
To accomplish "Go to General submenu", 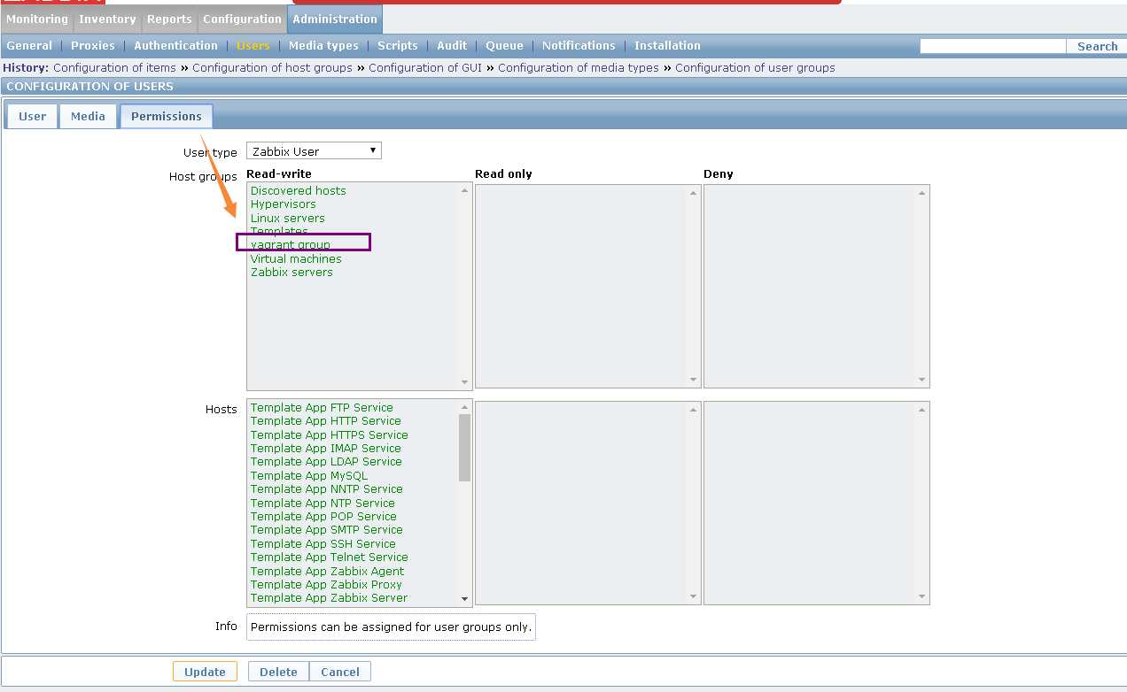I will click(x=29, y=46).
